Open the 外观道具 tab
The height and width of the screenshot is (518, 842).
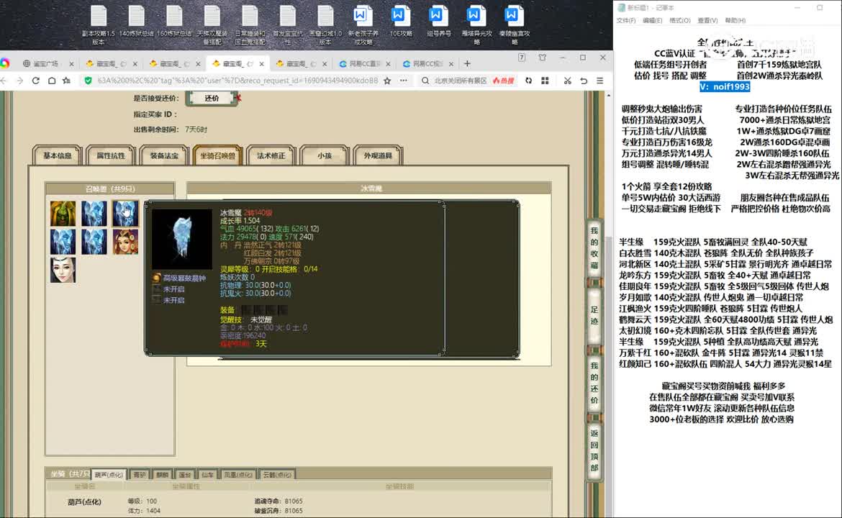pyautogui.click(x=378, y=155)
